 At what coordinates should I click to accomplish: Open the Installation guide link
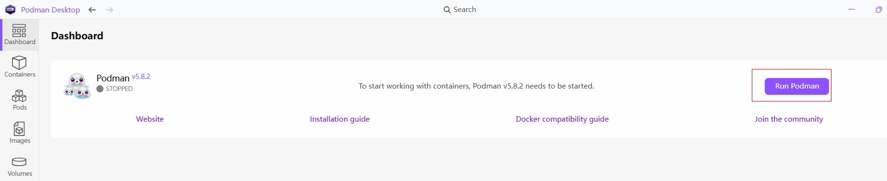point(340,119)
